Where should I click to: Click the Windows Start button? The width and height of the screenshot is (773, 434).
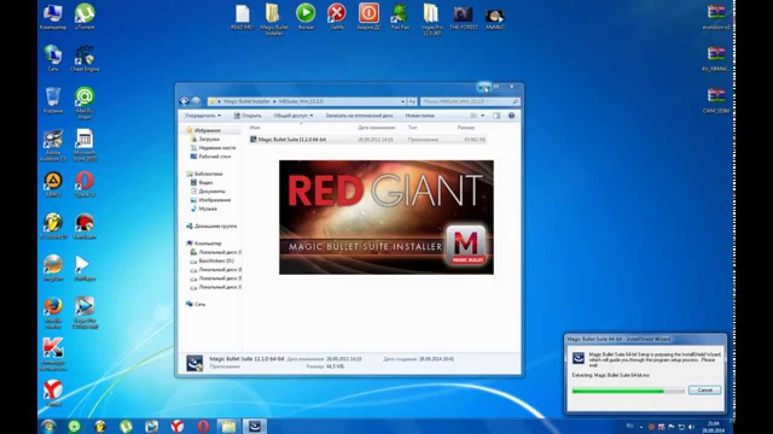pyautogui.click(x=48, y=426)
